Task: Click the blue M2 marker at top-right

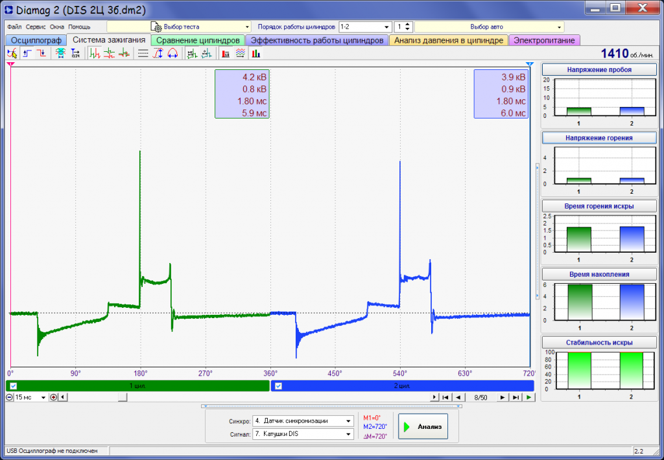Action: coord(530,64)
